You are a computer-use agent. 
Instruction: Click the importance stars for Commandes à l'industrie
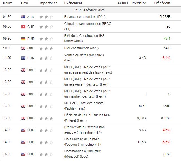(x=46, y=154)
